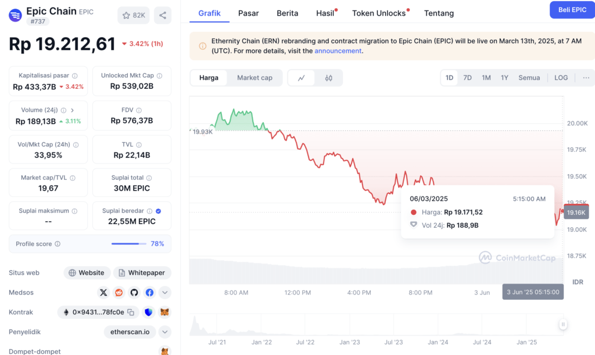Show info for TVL
The width and height of the screenshot is (595, 355).
[139, 145]
